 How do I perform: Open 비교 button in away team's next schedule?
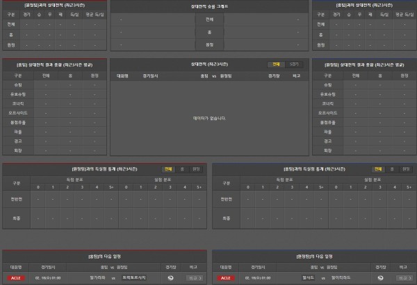click(x=402, y=279)
